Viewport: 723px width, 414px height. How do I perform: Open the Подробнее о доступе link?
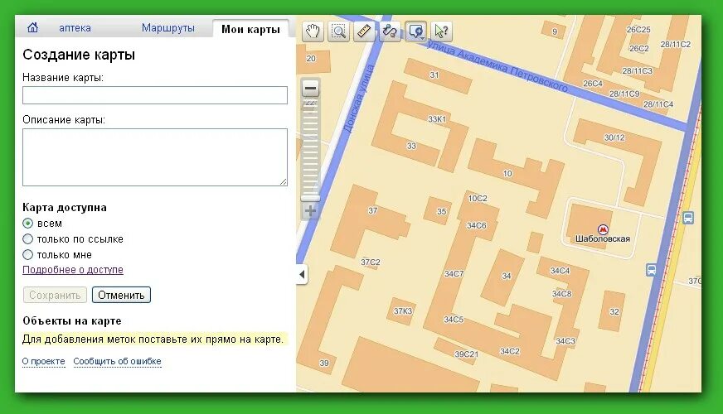click(73, 270)
